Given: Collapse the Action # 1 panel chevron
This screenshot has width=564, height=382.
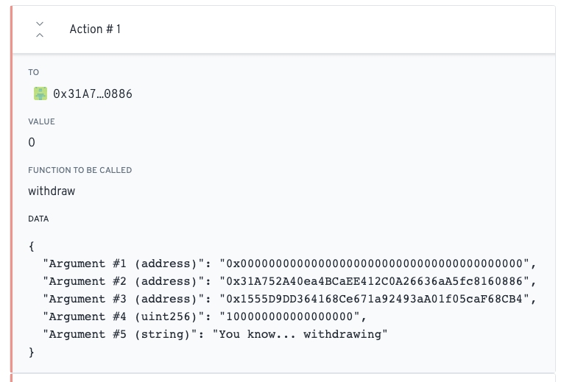Looking at the screenshot, I should tap(40, 29).
